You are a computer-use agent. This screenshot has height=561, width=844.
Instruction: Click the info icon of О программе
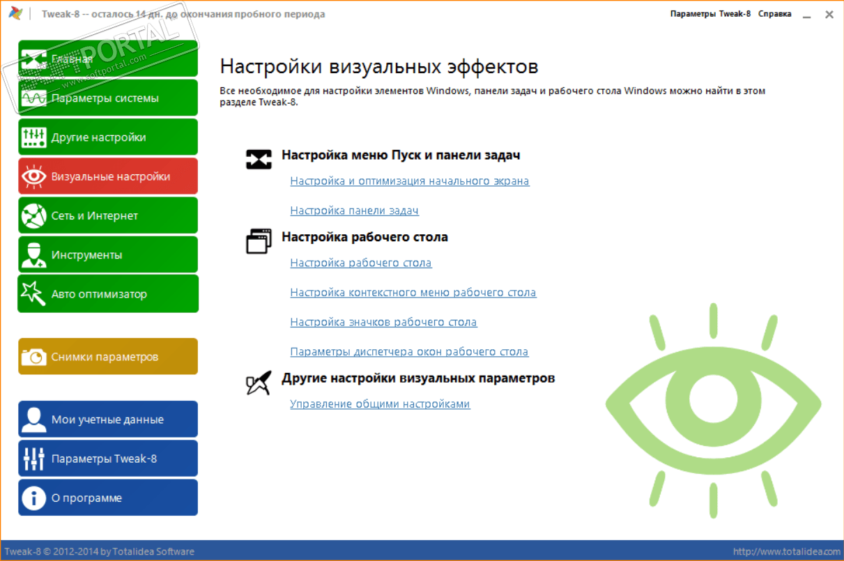click(x=33, y=498)
